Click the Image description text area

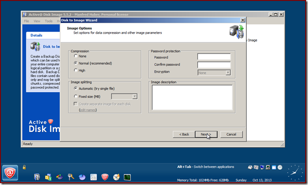(192, 98)
